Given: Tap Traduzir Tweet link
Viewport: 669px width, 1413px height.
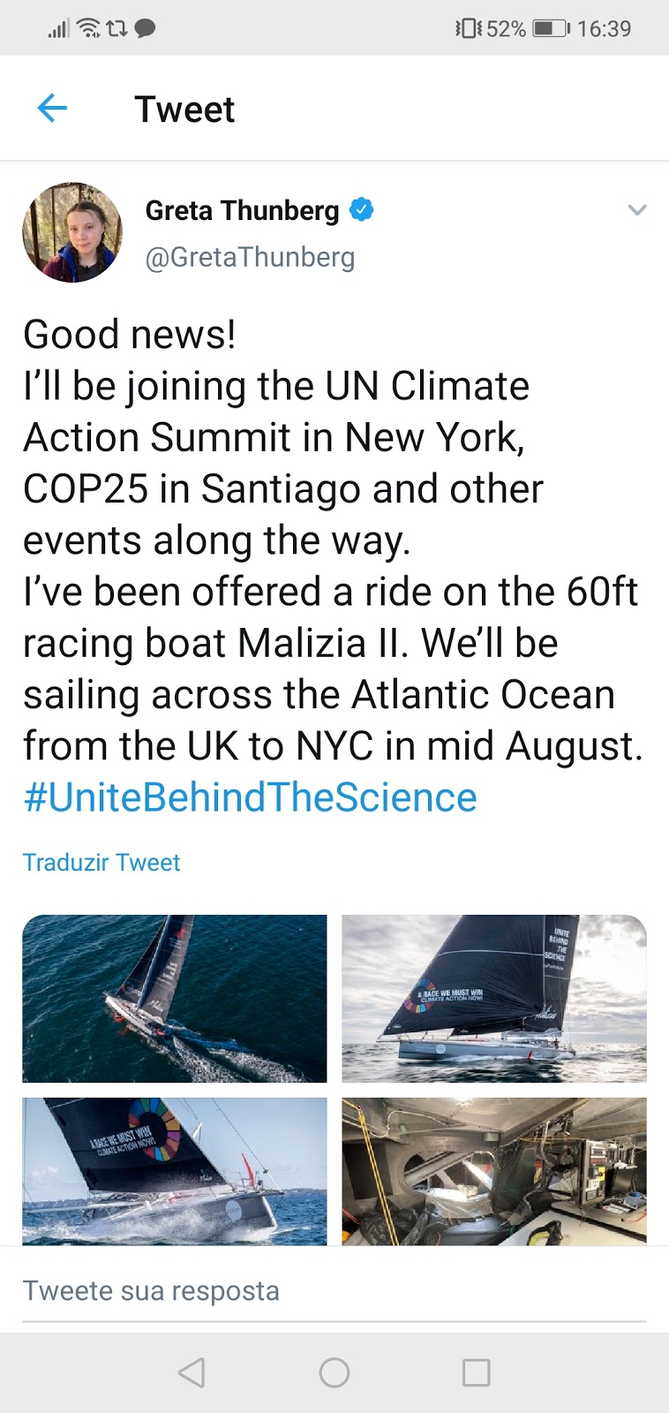Looking at the screenshot, I should (101, 862).
